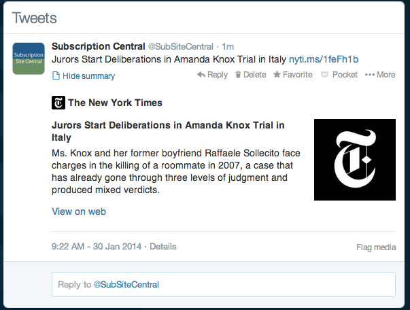Open the large New York Times thumbnail
This screenshot has height=310, width=410.
tap(355, 160)
